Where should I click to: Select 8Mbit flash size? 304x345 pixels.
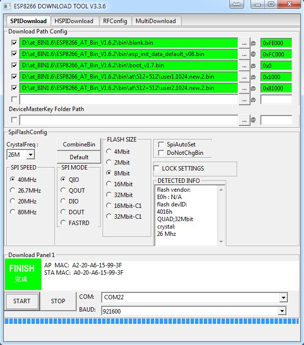tap(109, 173)
